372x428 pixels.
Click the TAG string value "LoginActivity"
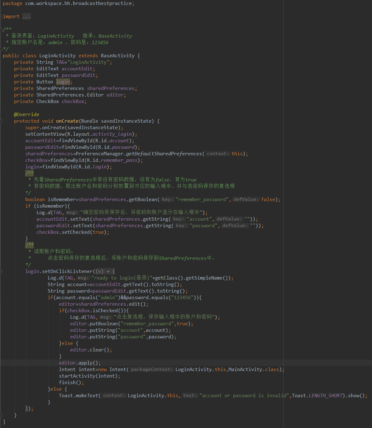coord(88,62)
